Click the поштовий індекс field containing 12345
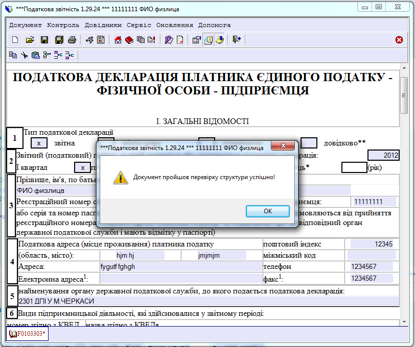This screenshot has height=347, width=415. point(371,244)
